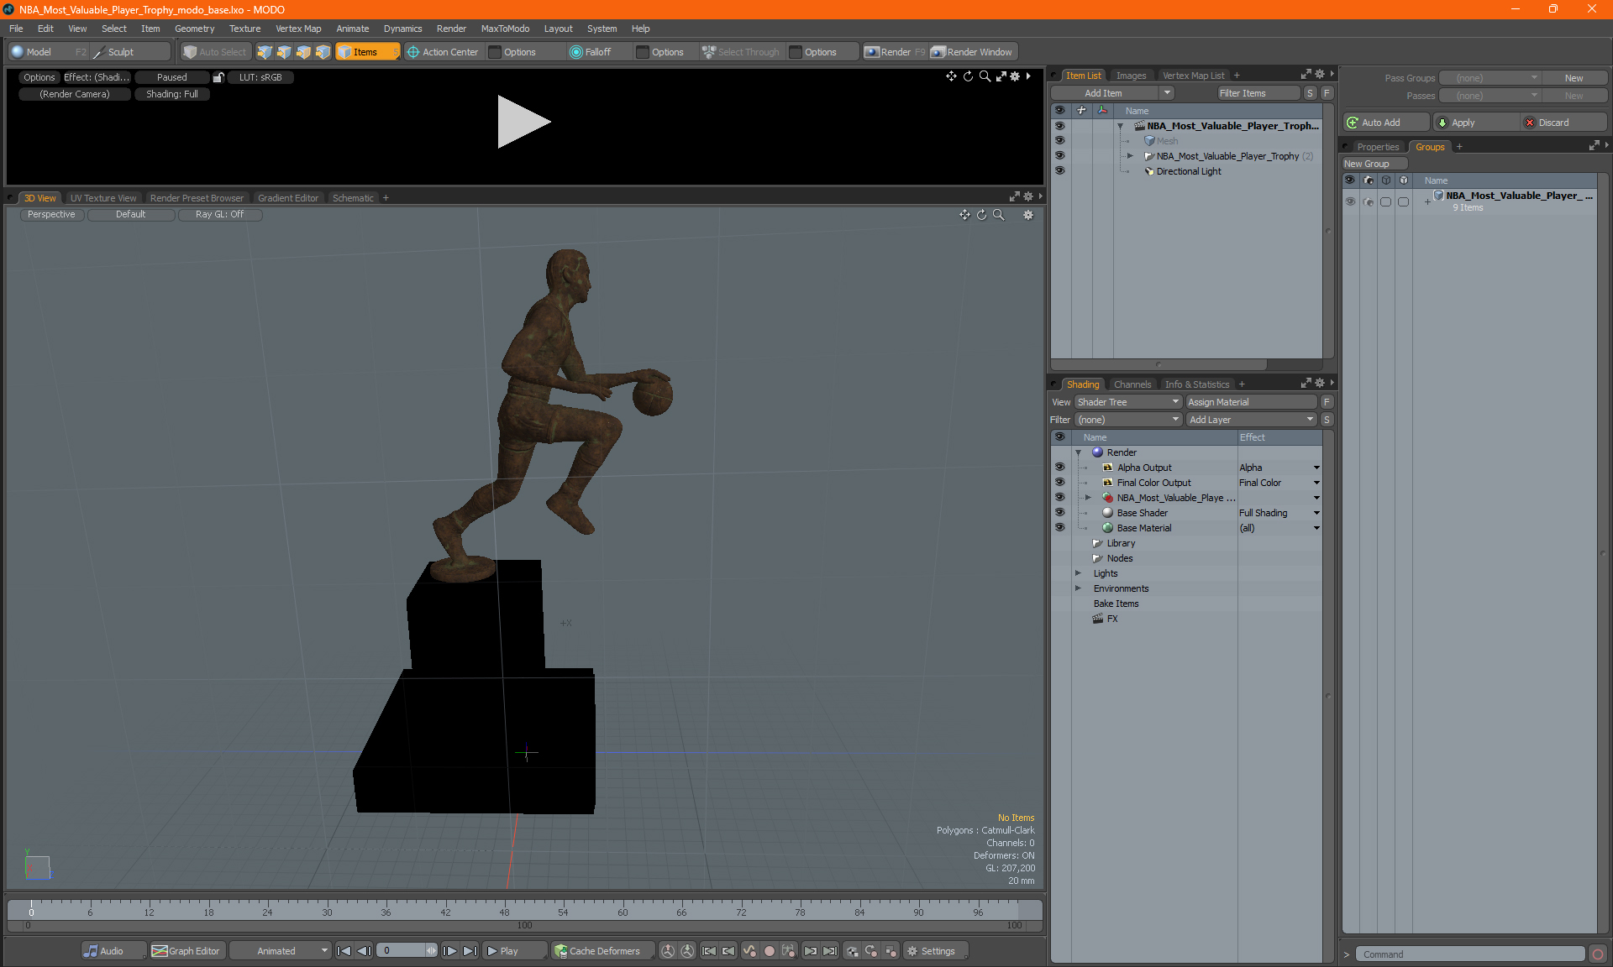Jump to first frame
The height and width of the screenshot is (967, 1613).
344,951
